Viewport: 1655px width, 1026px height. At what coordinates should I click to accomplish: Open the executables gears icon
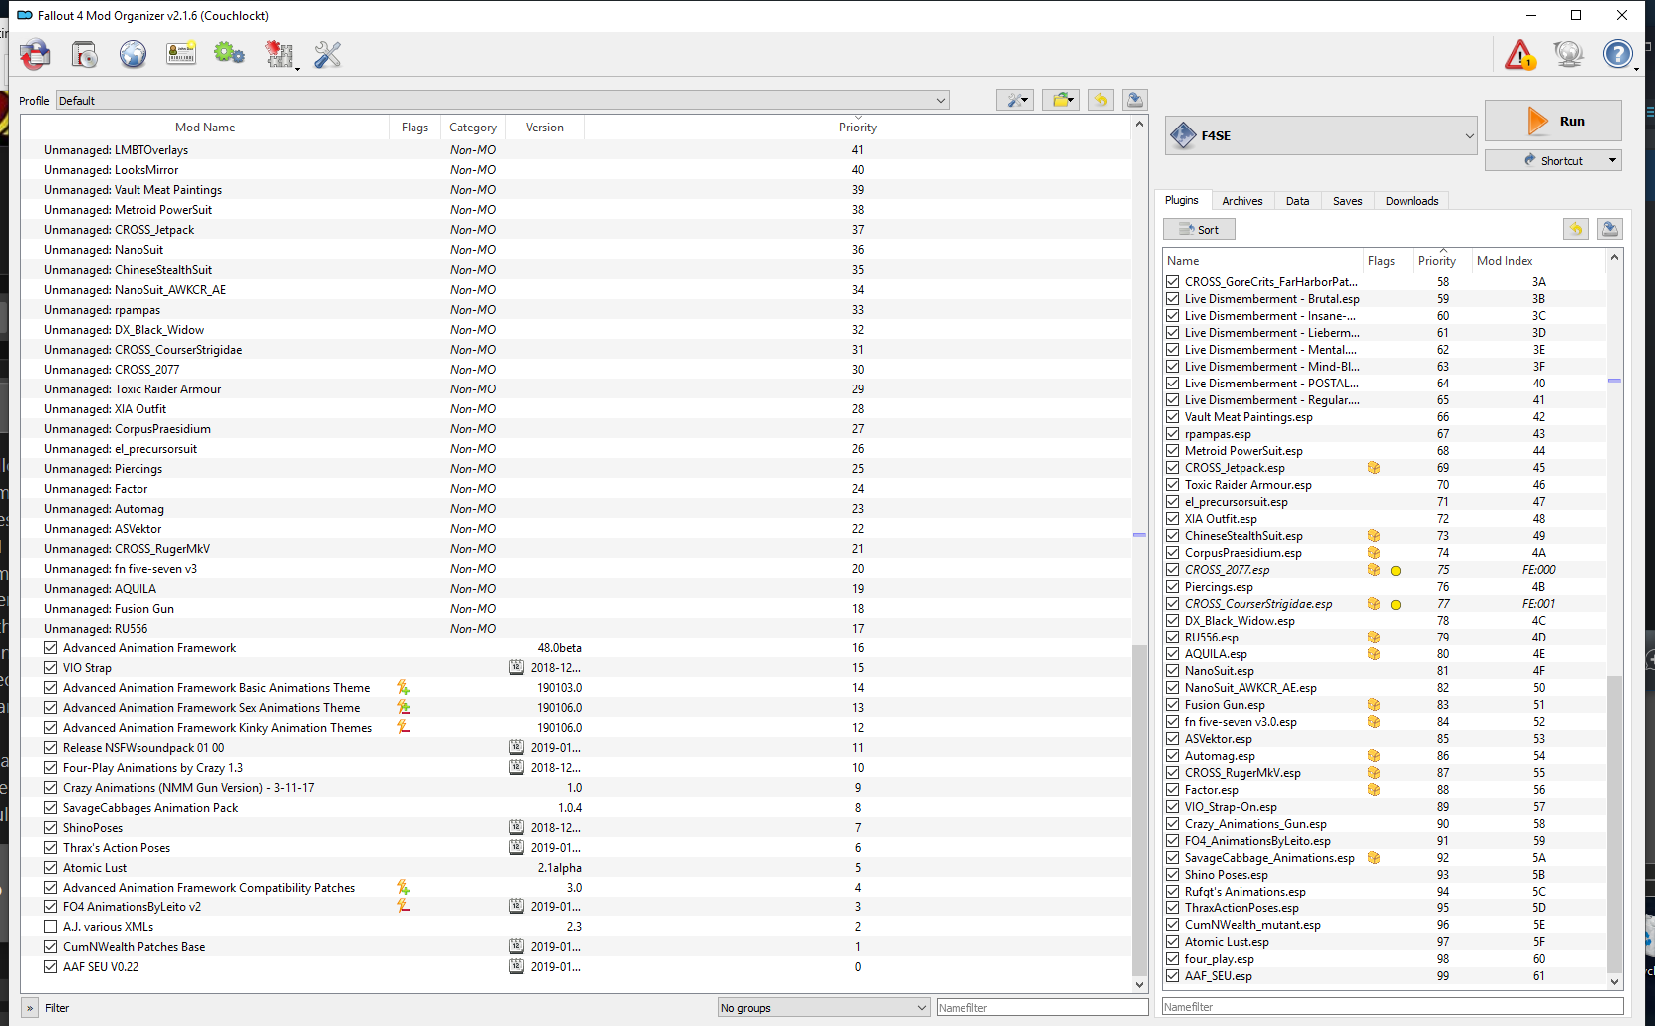(229, 54)
